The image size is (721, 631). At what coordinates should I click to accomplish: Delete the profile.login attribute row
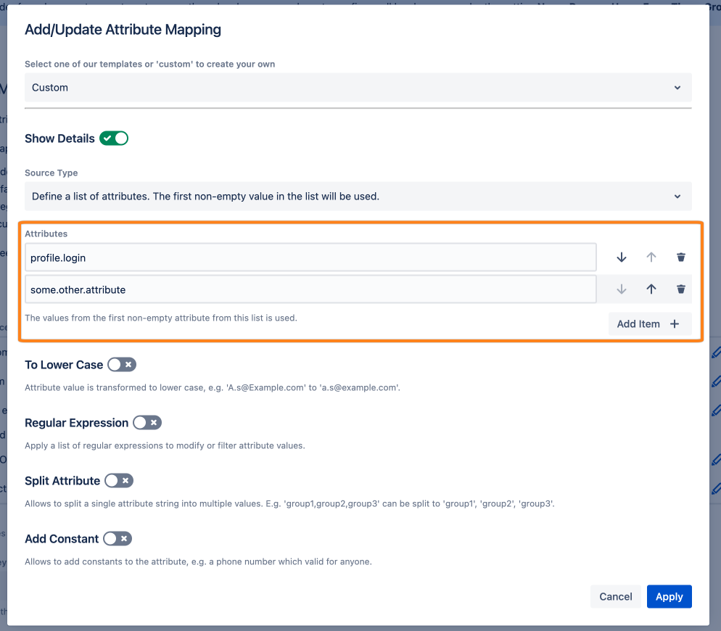tap(681, 257)
